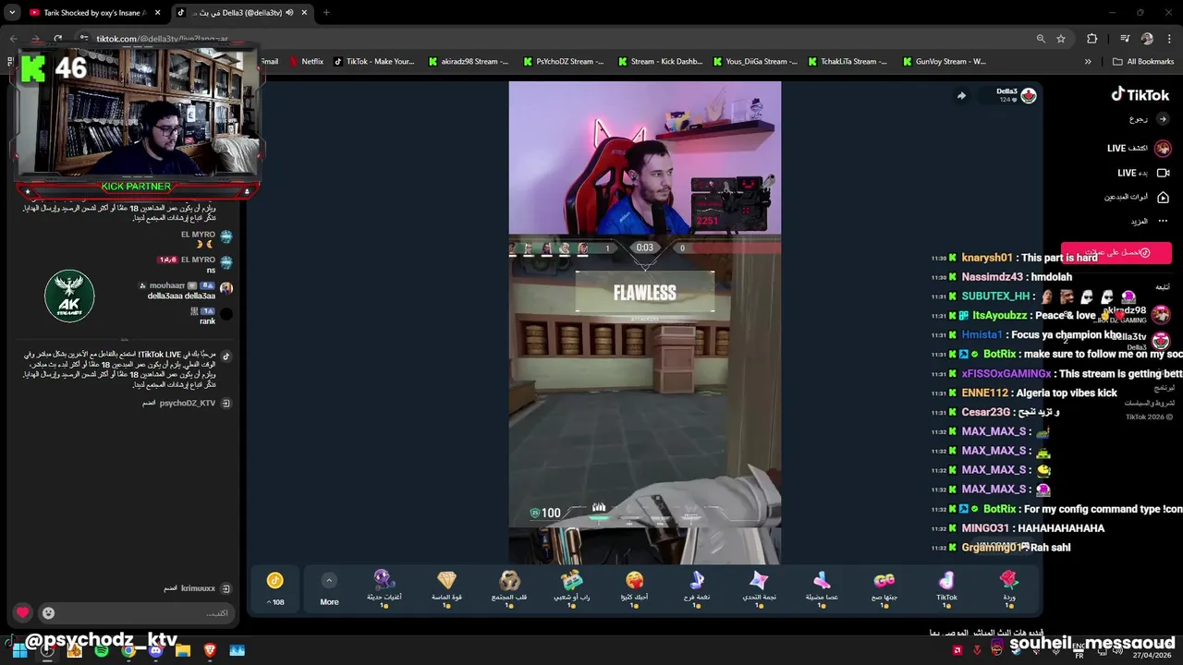The height and width of the screenshot is (665, 1183).
Task: Click the AK Streamer green logo
Action: (69, 296)
